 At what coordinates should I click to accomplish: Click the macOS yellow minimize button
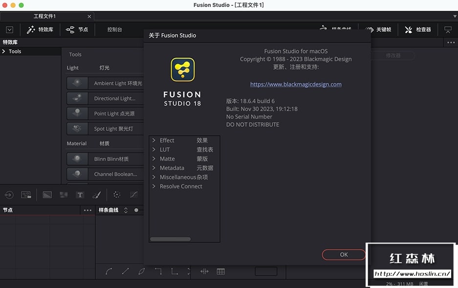[x=13, y=5]
